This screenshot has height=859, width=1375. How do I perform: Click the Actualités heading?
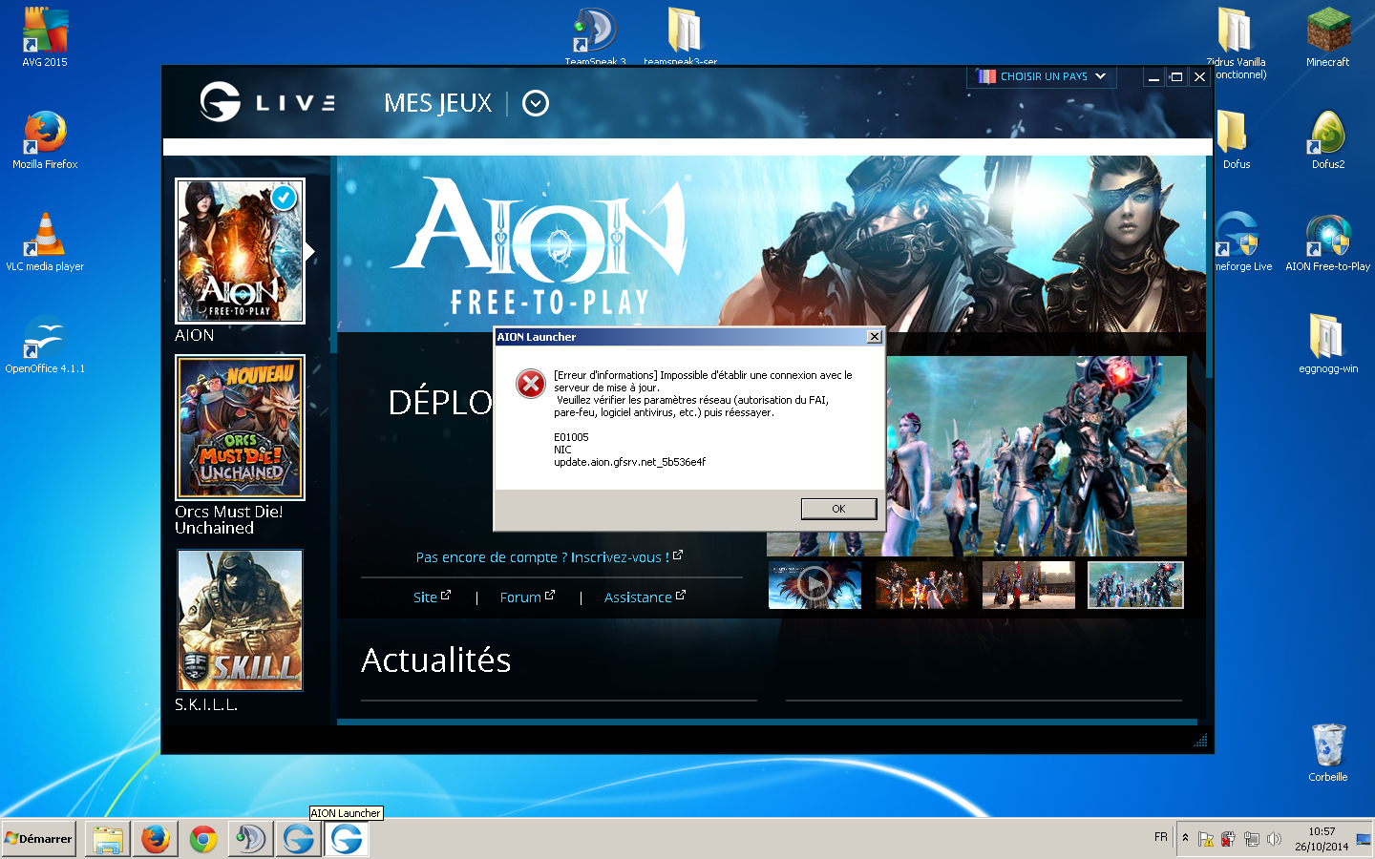436,660
